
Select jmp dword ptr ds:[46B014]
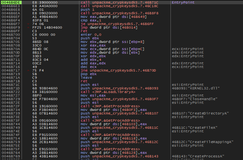(x=109, y=27)
